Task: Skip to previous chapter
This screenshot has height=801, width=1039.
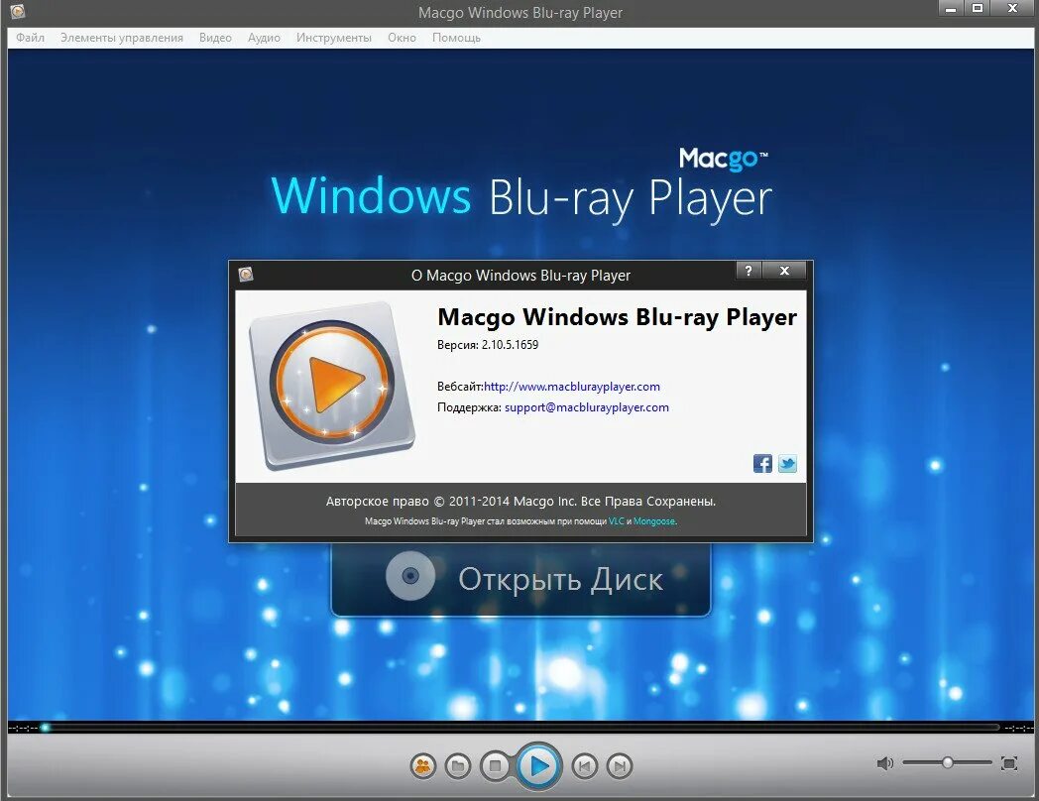Action: 585,766
